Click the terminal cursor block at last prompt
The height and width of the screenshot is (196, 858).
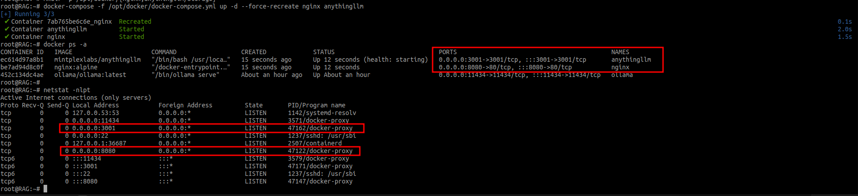pos(45,189)
